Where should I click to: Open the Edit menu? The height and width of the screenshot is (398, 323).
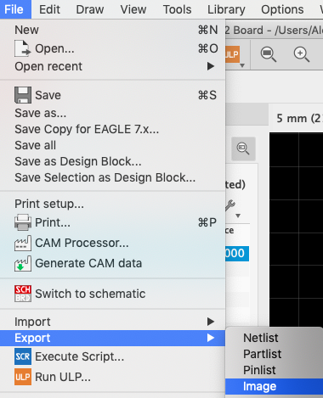point(49,9)
